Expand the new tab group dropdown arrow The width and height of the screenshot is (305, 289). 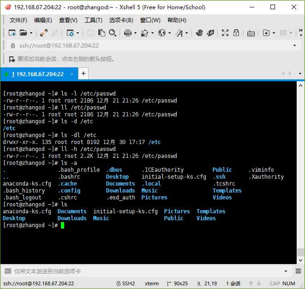click(274, 33)
